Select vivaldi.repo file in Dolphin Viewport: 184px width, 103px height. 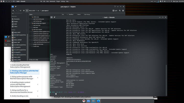coord(36,46)
